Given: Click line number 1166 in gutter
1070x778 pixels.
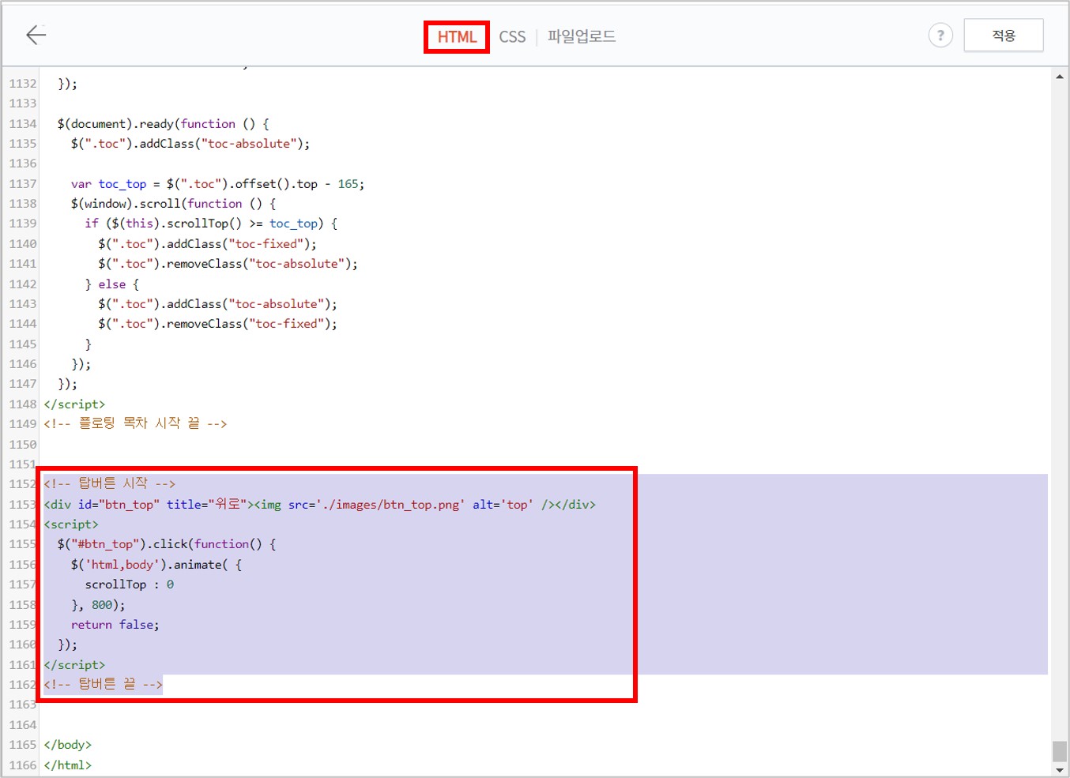Looking at the screenshot, I should (23, 765).
